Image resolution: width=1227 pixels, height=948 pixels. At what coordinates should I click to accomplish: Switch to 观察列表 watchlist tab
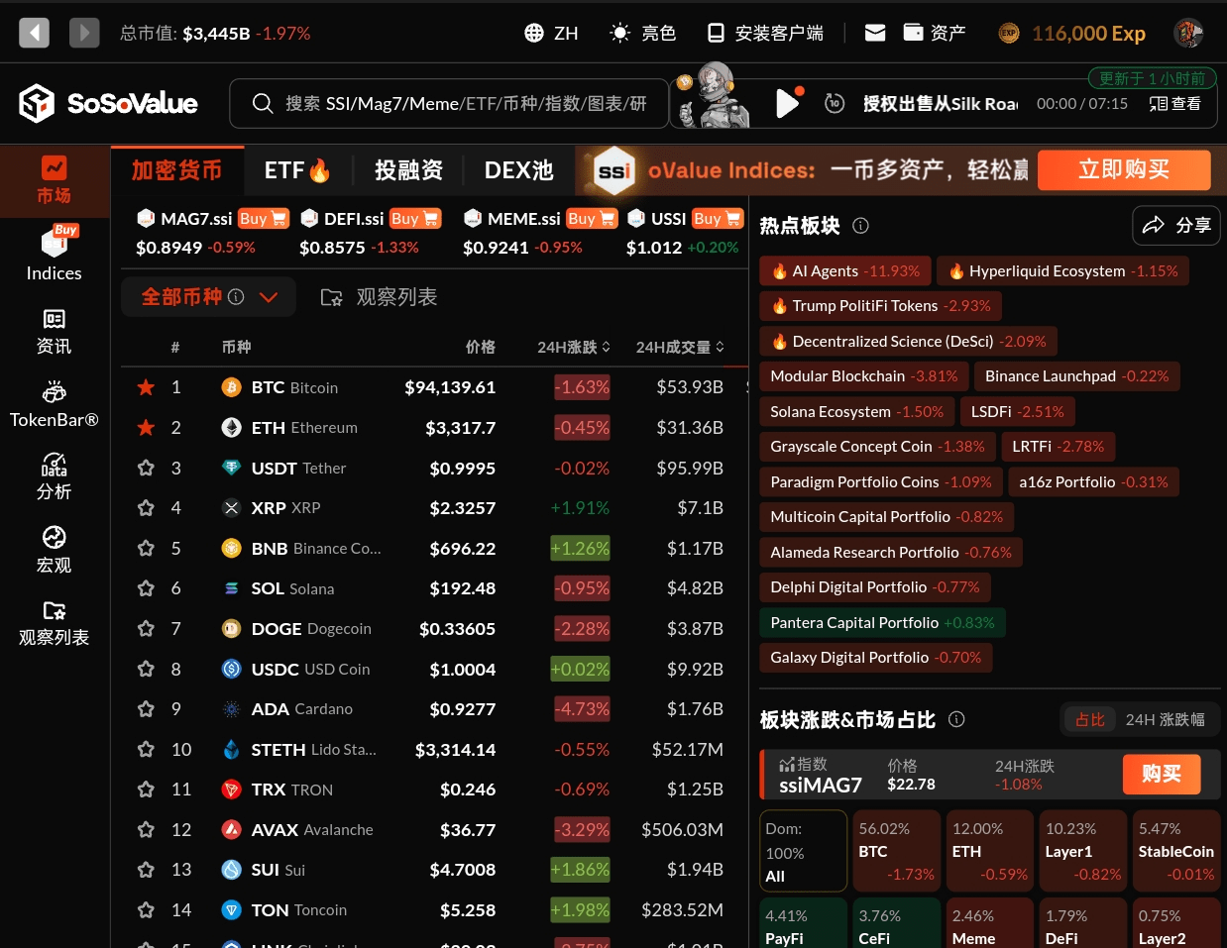380,297
